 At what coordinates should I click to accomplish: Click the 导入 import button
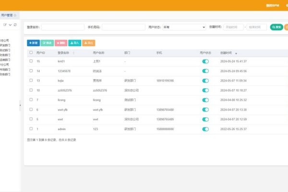[75, 43]
